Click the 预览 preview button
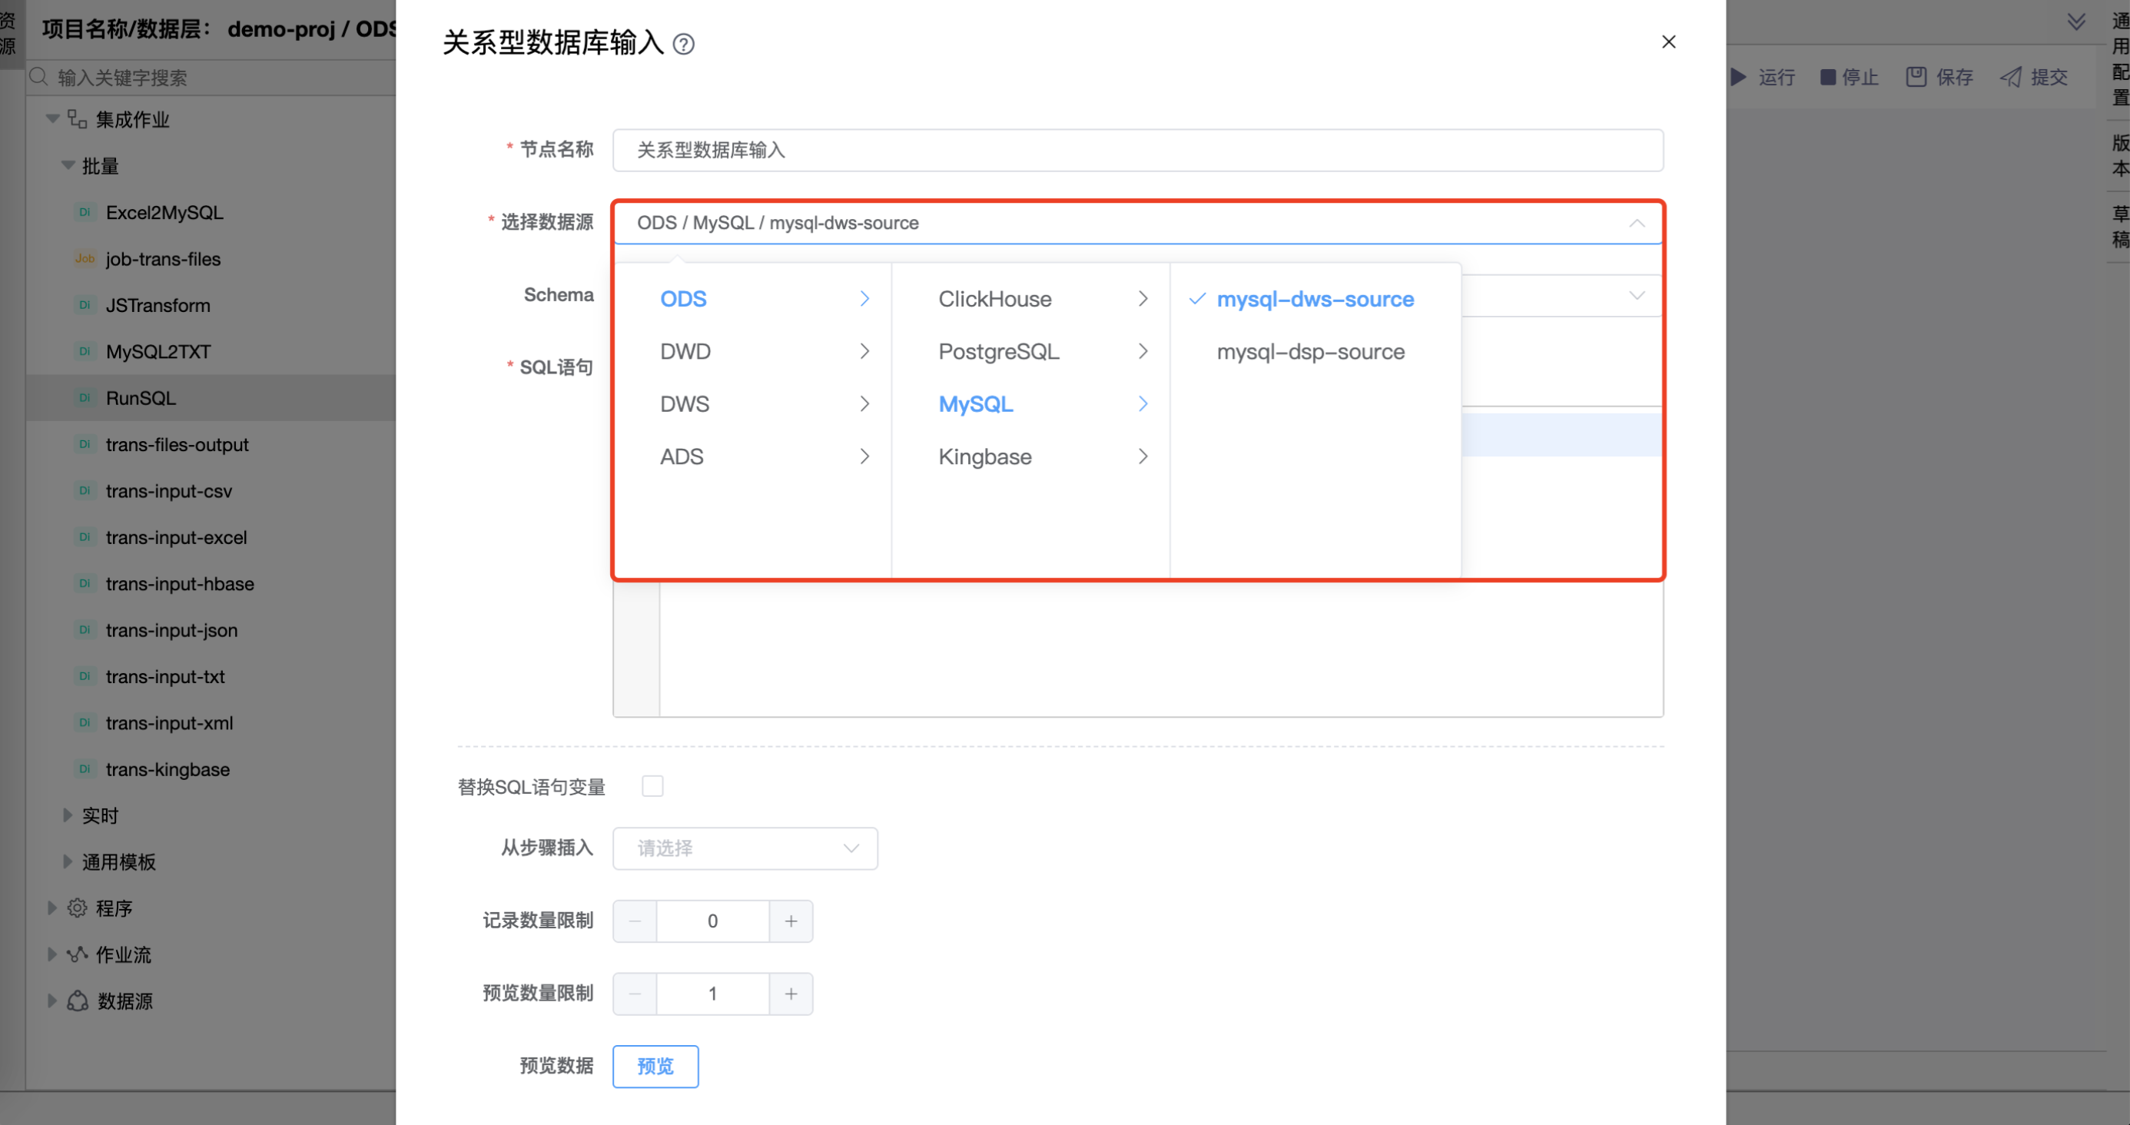Screen dimensions: 2130x1125 655,1067
